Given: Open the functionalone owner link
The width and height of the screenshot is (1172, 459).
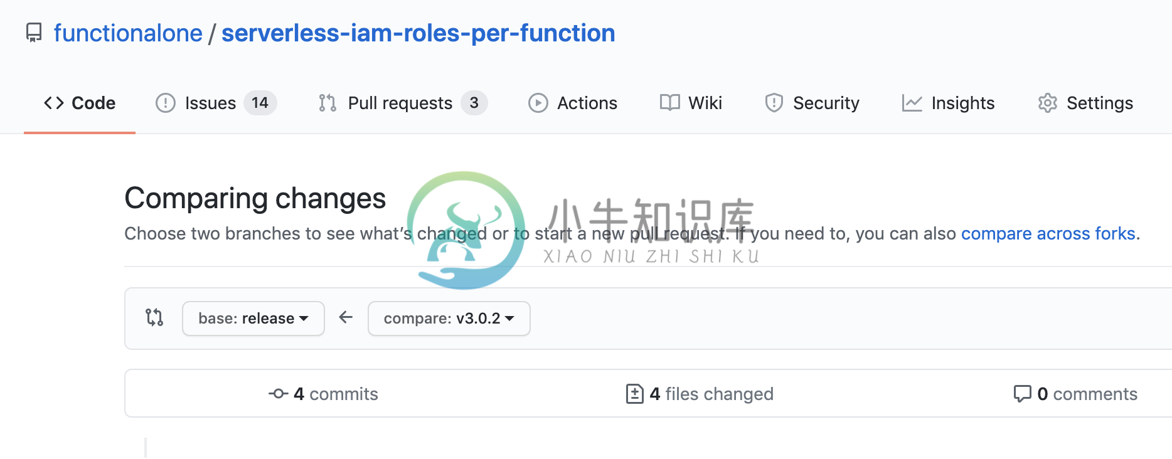Looking at the screenshot, I should (x=128, y=33).
